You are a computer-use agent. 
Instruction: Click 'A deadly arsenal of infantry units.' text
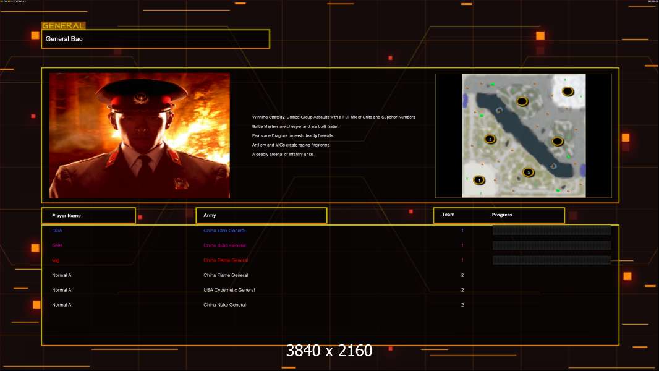[283, 154]
